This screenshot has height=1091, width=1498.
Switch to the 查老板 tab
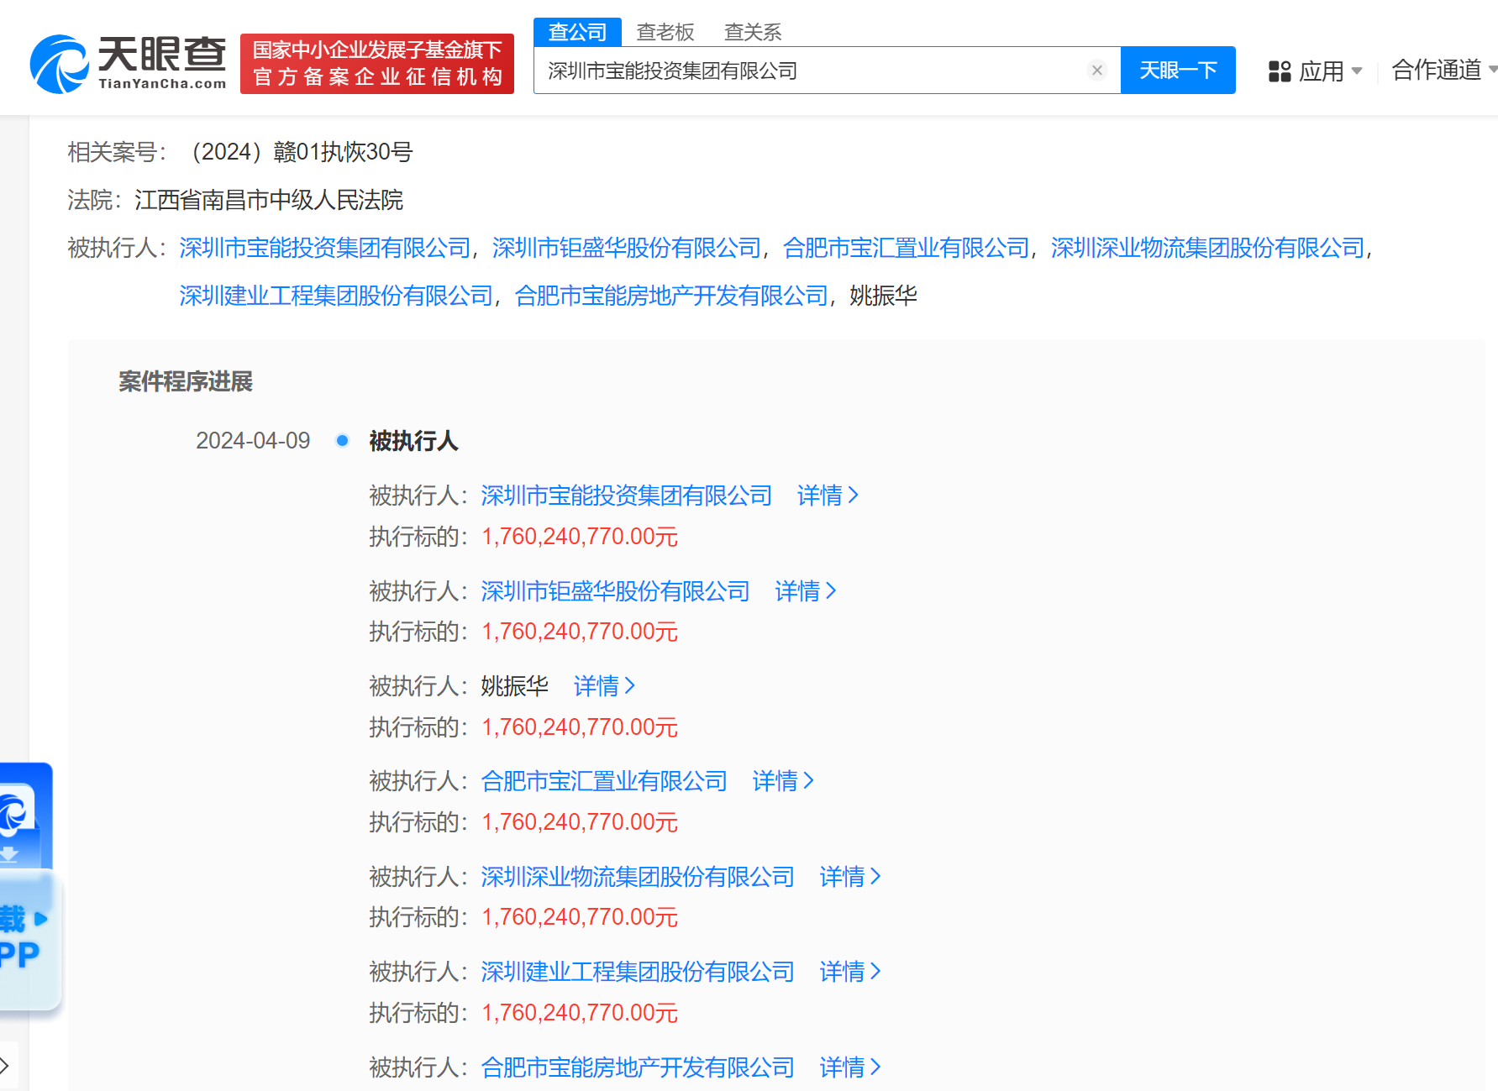(x=665, y=31)
